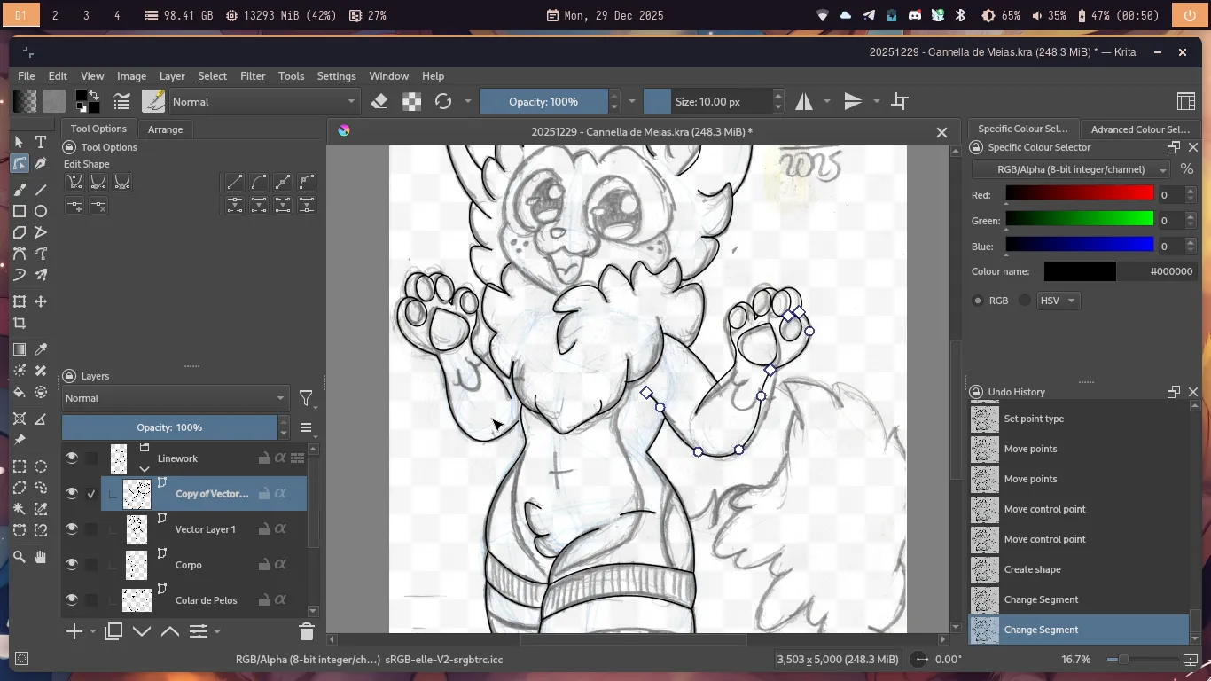Select the Crop tool
Image resolution: width=1211 pixels, height=681 pixels.
click(20, 324)
